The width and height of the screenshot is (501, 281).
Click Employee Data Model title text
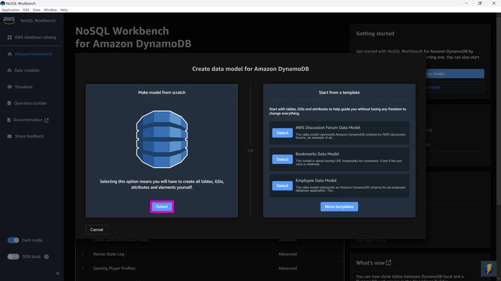(x=316, y=181)
